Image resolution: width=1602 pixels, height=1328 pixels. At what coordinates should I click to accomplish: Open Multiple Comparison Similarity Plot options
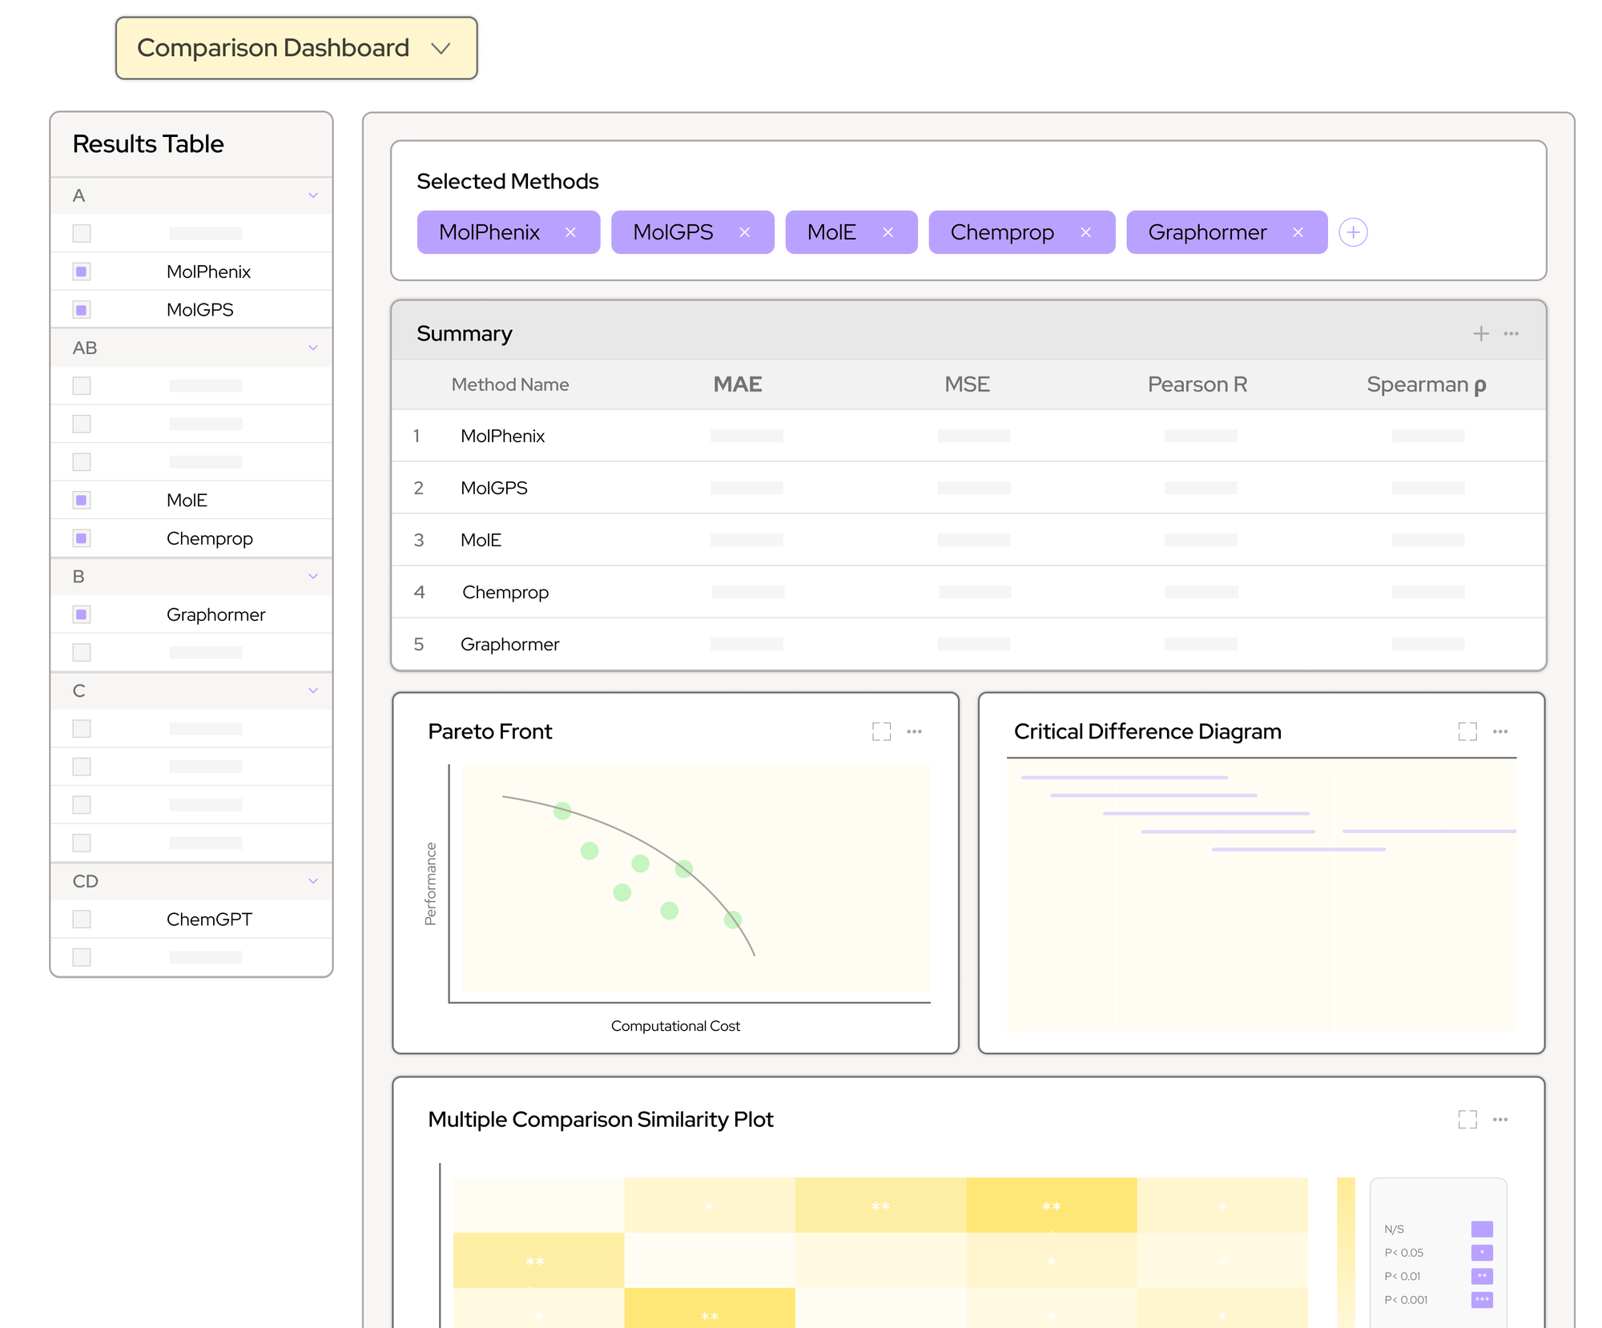pyautogui.click(x=1500, y=1119)
